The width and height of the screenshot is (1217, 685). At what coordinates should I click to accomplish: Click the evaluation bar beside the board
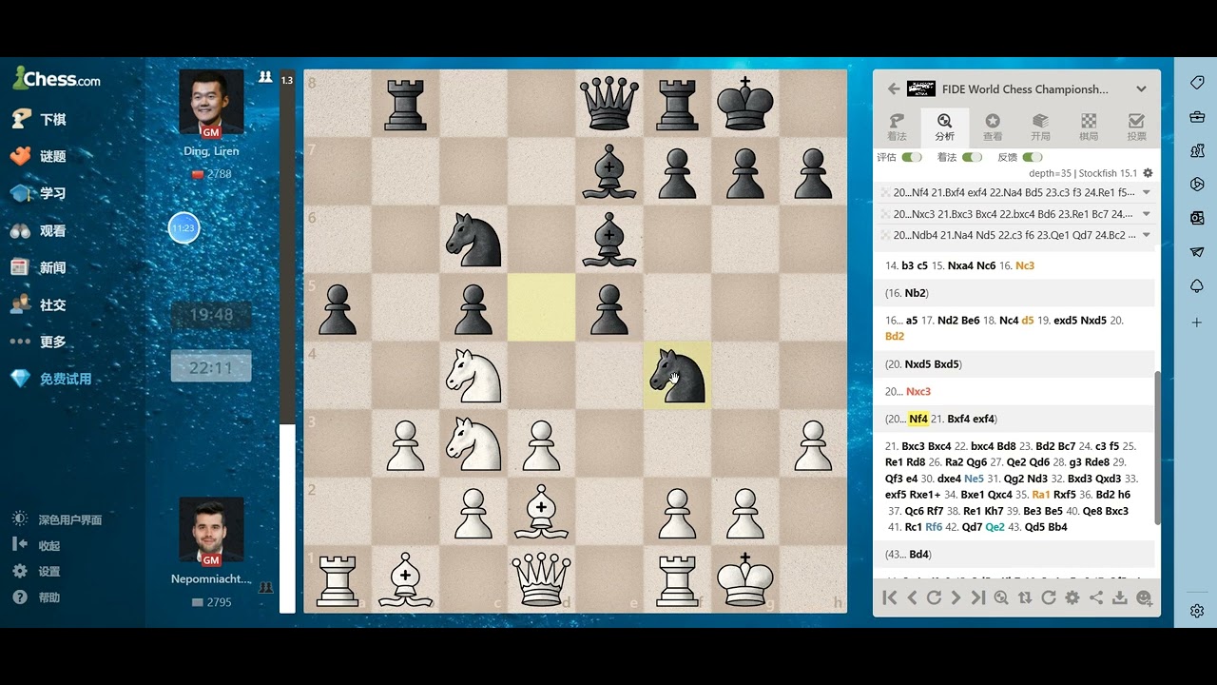click(x=287, y=341)
